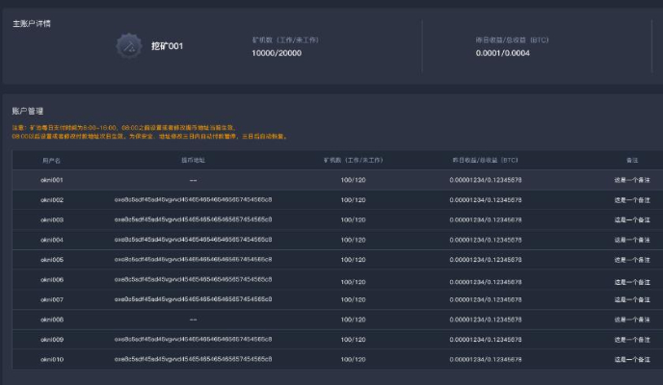This screenshot has height=385, width=663.
Task: Click the table's 矿机数 (工作/未工作) column header
Action: tap(354, 161)
